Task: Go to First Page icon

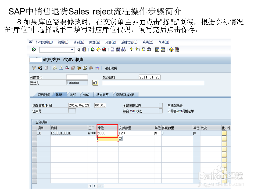Action: pyautogui.click(x=132, y=49)
